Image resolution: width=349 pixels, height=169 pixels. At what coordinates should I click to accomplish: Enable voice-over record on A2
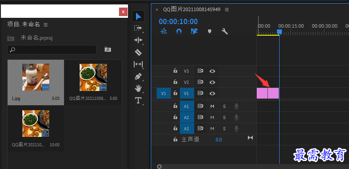click(x=236, y=117)
